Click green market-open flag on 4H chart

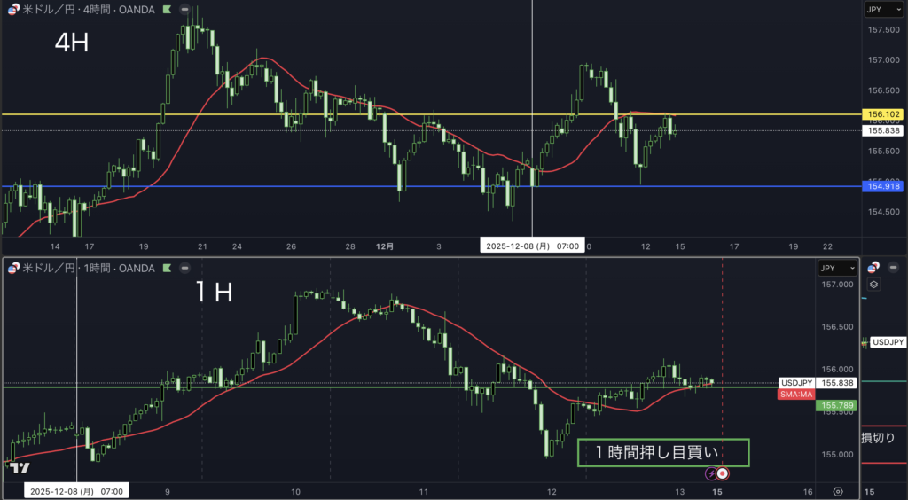pos(166,9)
